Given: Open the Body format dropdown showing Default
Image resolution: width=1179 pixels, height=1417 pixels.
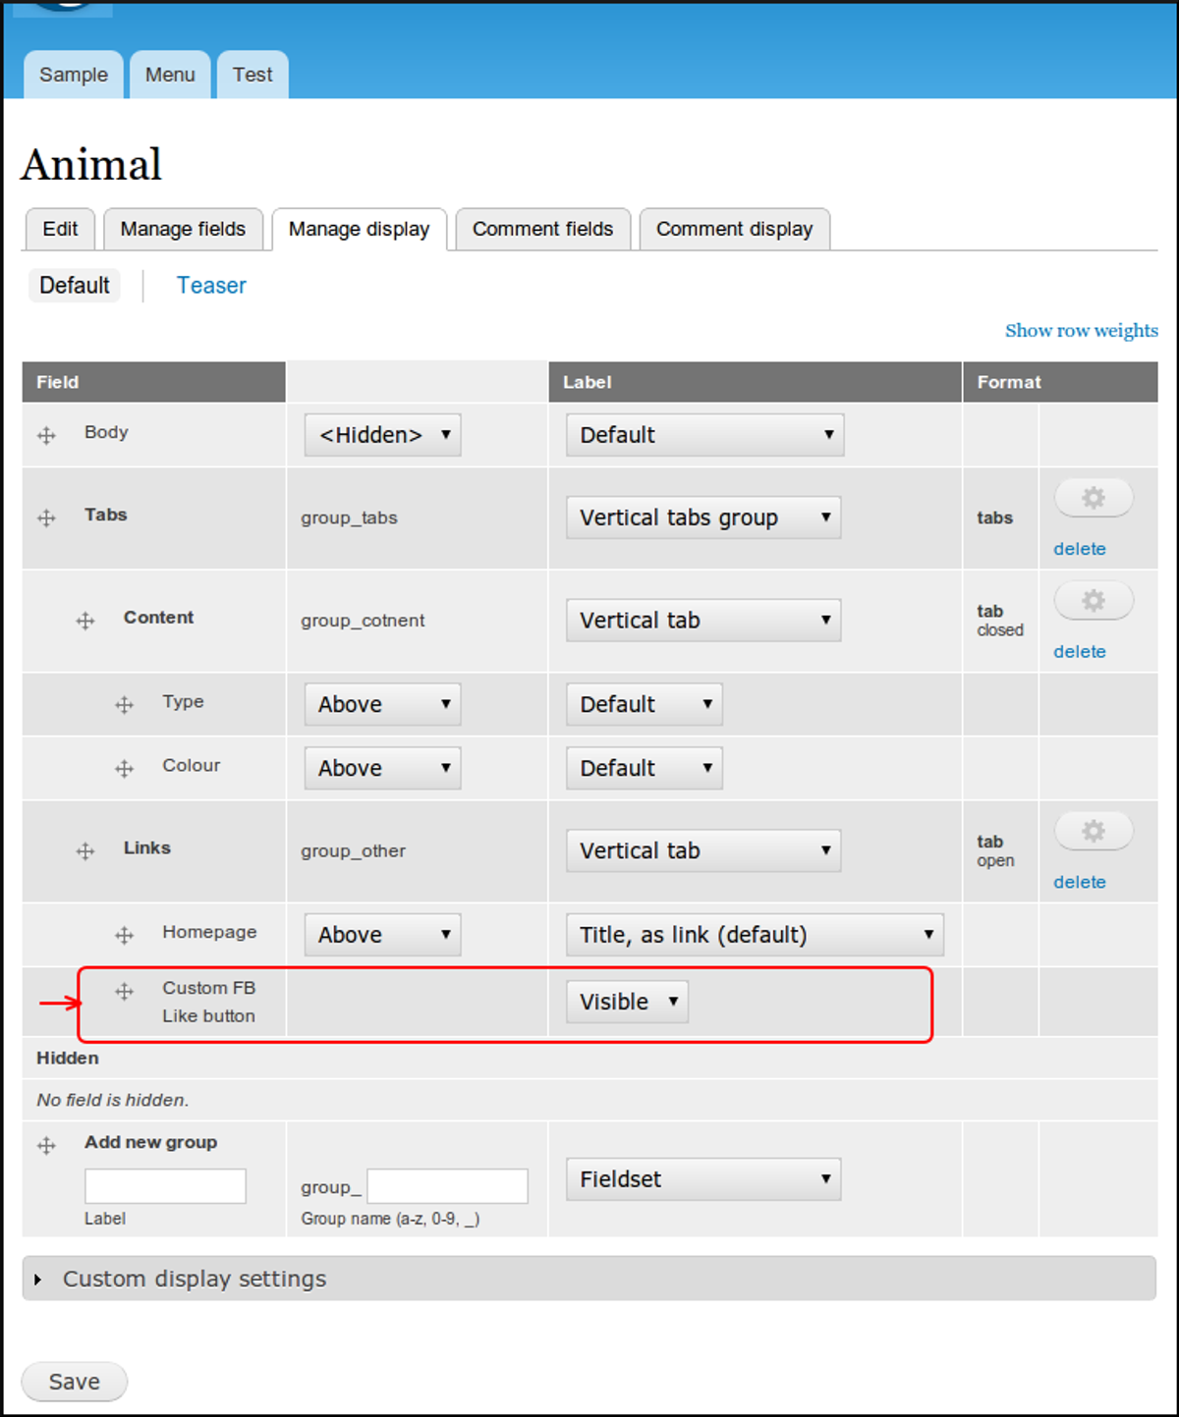Looking at the screenshot, I should click(x=704, y=435).
